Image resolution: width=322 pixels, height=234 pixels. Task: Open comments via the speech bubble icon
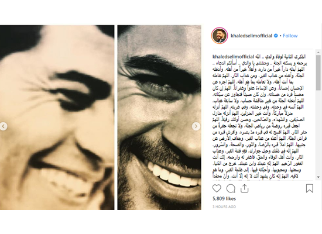tap(231, 188)
